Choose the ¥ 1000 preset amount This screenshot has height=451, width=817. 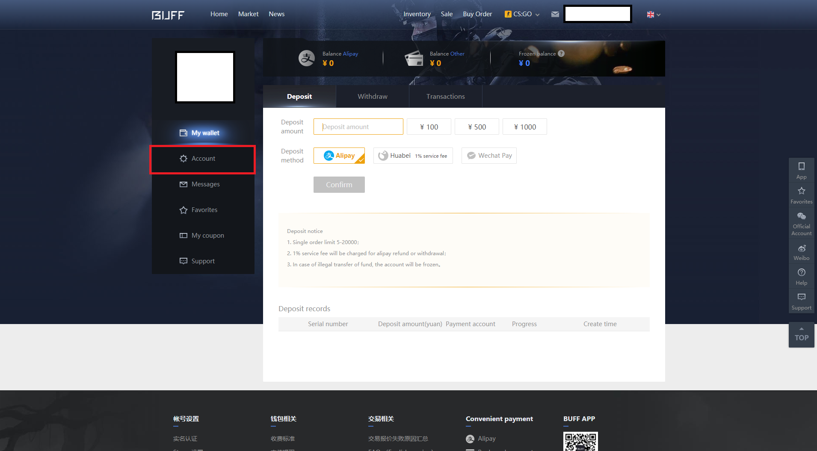pyautogui.click(x=525, y=127)
